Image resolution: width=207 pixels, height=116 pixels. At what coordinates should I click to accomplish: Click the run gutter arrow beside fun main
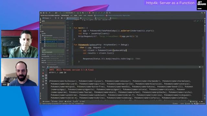71,28
